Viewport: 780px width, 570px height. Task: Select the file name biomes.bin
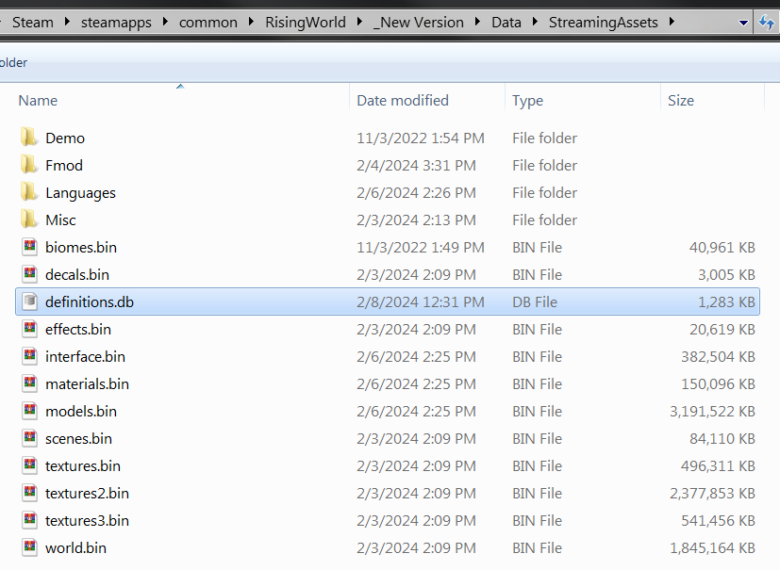click(x=80, y=247)
